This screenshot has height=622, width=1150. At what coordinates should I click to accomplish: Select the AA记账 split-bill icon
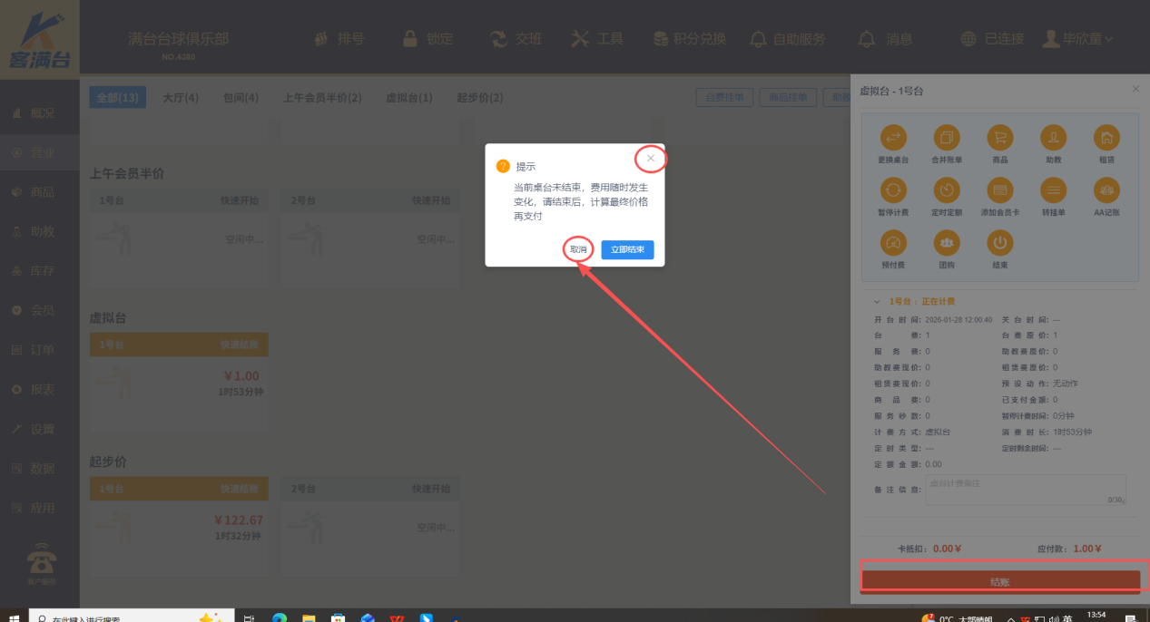point(1107,190)
